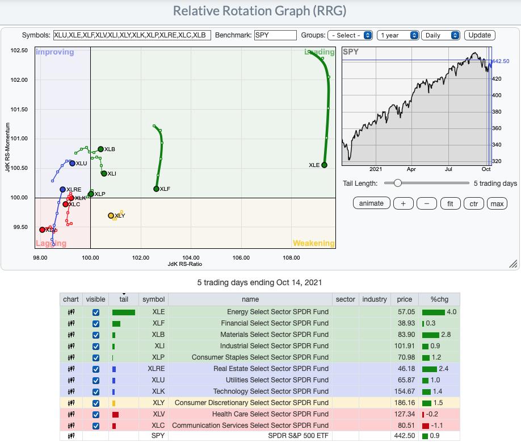
Task: Sort table by sector column
Action: [x=345, y=299]
